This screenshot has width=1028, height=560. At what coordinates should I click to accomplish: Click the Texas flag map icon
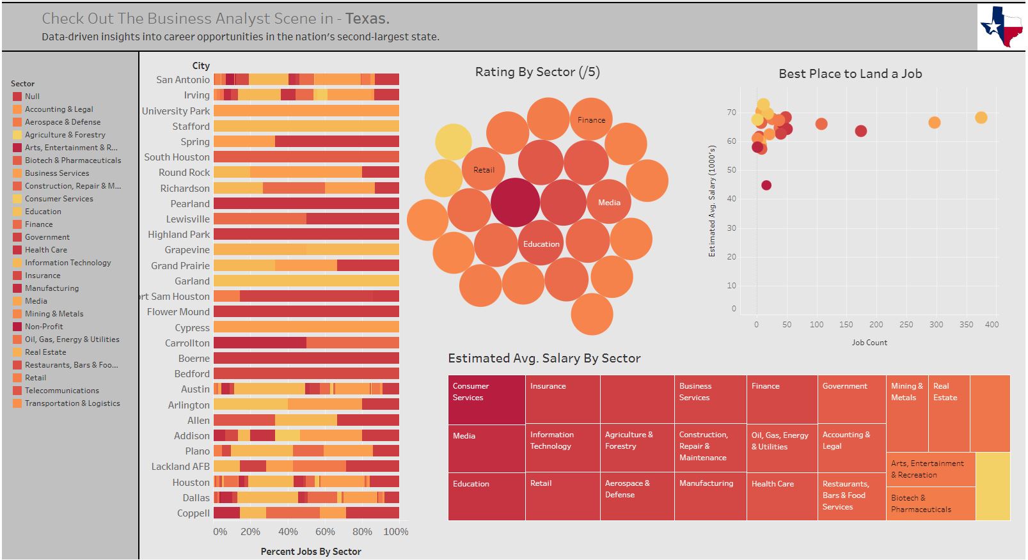pos(1002,27)
